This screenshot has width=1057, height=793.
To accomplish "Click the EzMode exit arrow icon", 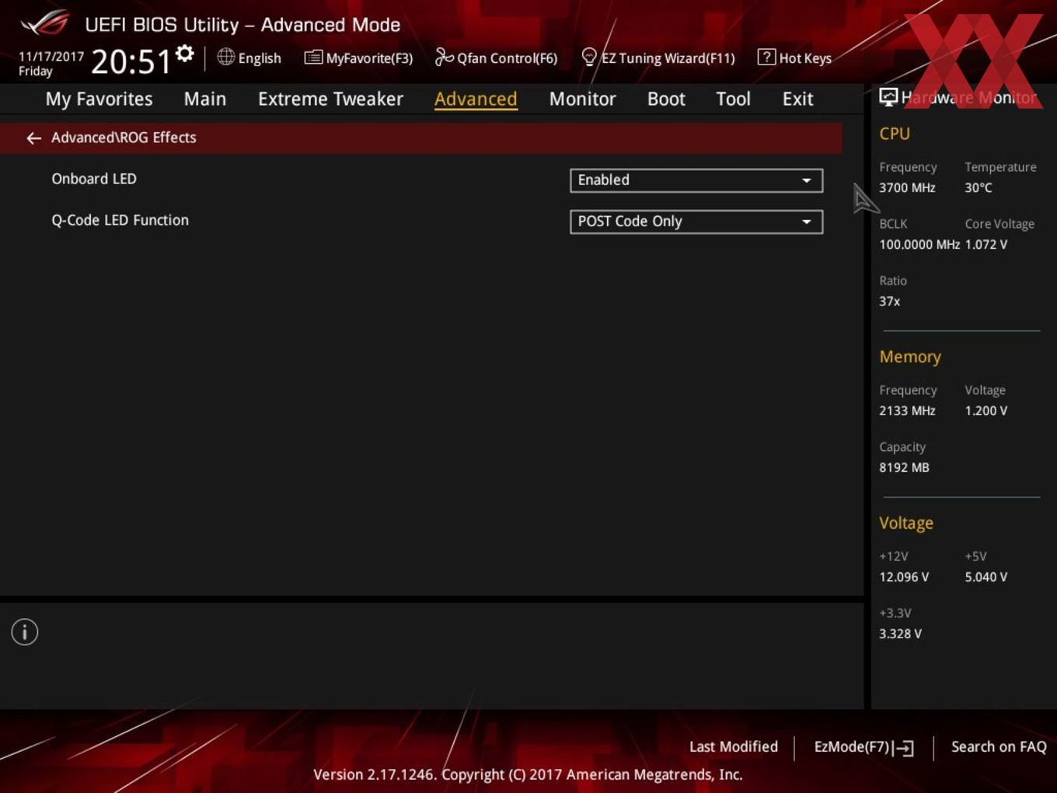I will tap(904, 748).
